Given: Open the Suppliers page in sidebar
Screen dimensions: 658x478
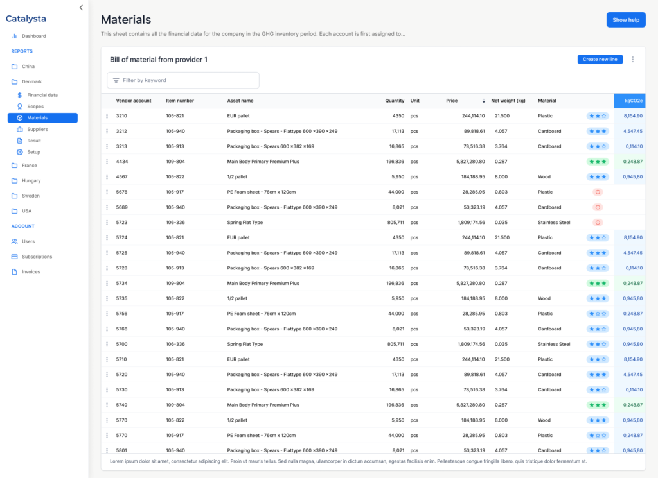Looking at the screenshot, I should click(x=37, y=130).
